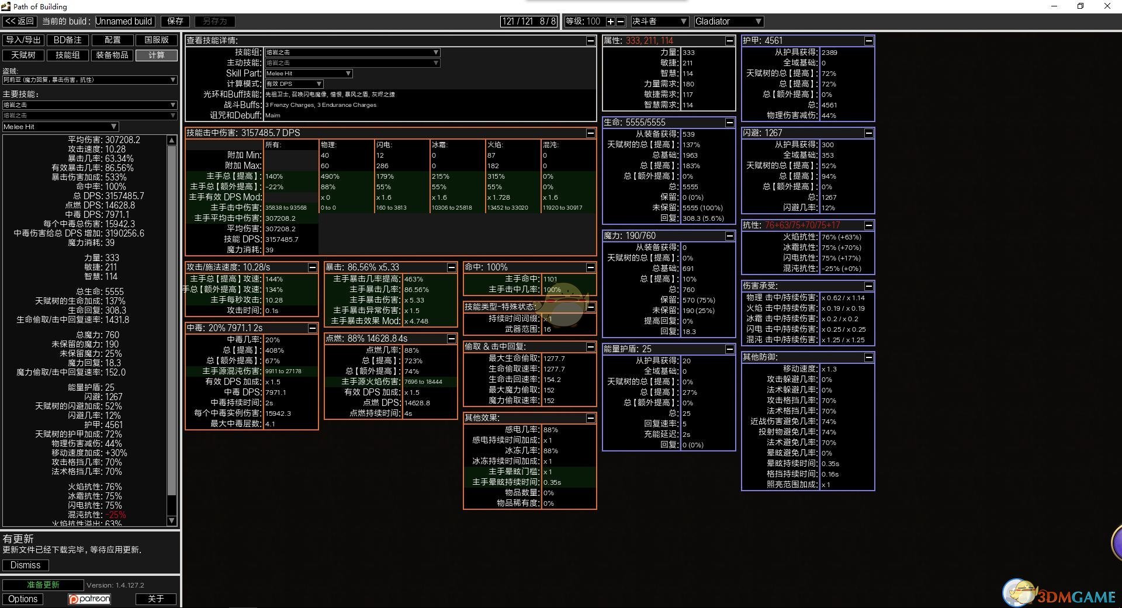Collapse the 中毒 poison section

pyautogui.click(x=312, y=328)
